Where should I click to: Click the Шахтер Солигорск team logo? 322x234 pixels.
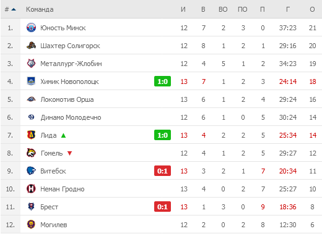[x=31, y=46]
